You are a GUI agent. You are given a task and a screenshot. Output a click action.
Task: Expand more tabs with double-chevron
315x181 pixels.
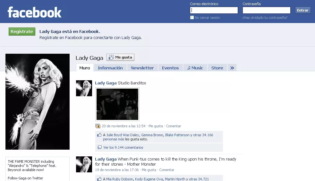(x=232, y=68)
